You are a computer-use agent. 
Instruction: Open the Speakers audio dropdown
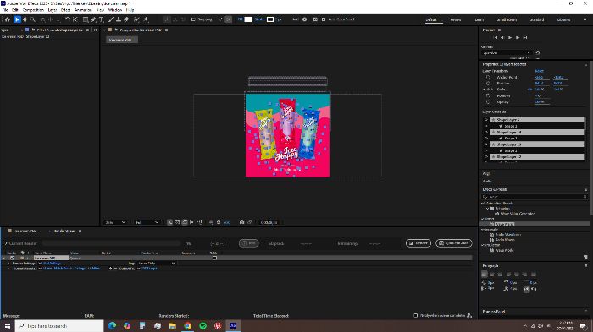point(507,53)
